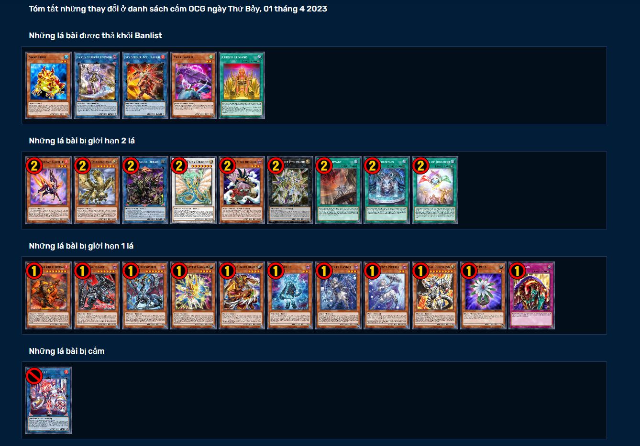The height and width of the screenshot is (446, 640).
Task: Select the Dragonhawk card thumbnail
Action: point(97,190)
